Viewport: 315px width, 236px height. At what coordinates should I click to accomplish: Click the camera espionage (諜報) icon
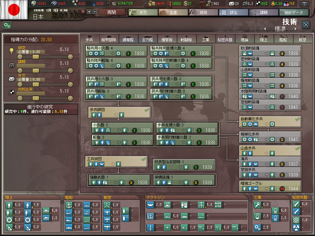coord(11,65)
